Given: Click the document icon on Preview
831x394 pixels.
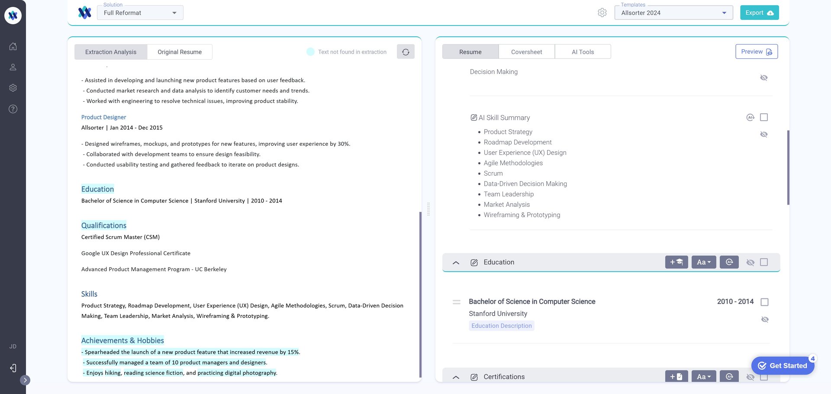Looking at the screenshot, I should pyautogui.click(x=769, y=52).
